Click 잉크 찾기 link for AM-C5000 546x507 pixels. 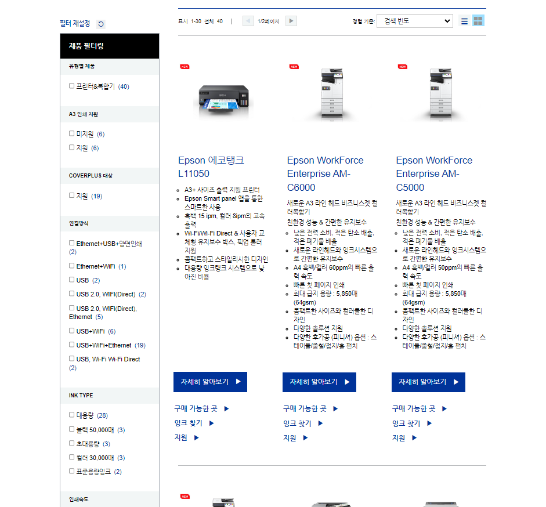[x=412, y=423]
